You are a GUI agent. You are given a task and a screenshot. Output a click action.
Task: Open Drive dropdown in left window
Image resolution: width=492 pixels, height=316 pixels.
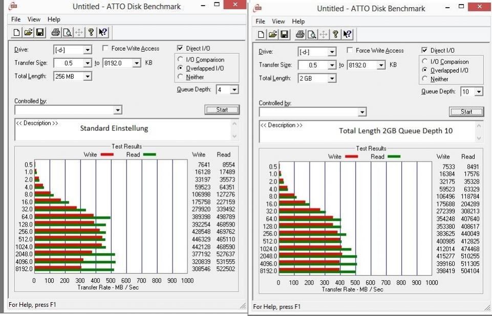(x=88, y=50)
